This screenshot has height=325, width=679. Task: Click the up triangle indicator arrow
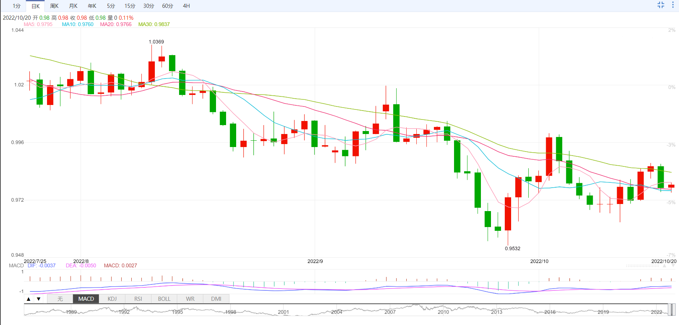click(x=29, y=299)
